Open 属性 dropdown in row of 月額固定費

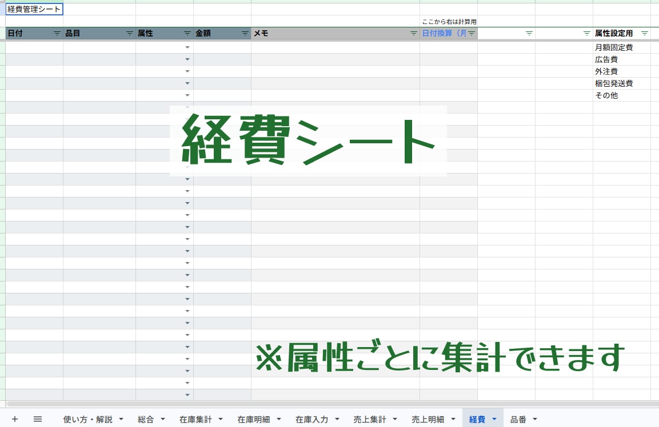point(187,47)
